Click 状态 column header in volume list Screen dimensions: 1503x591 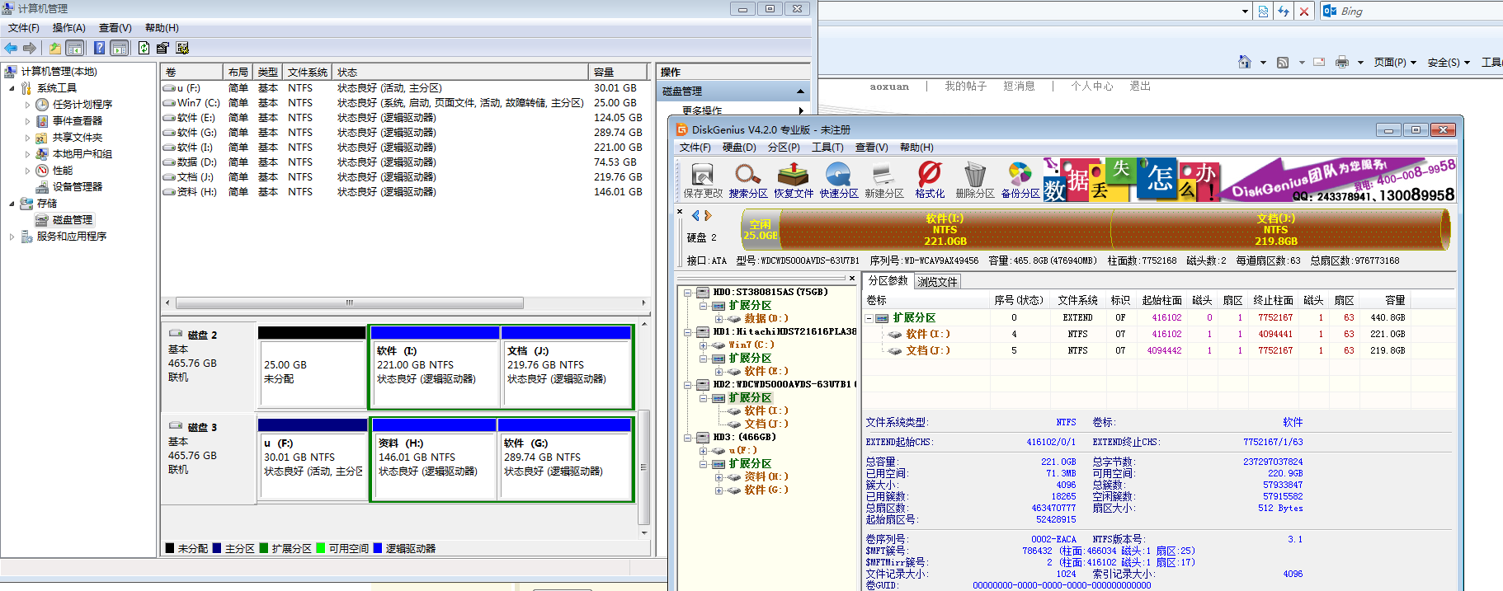pyautogui.click(x=460, y=73)
